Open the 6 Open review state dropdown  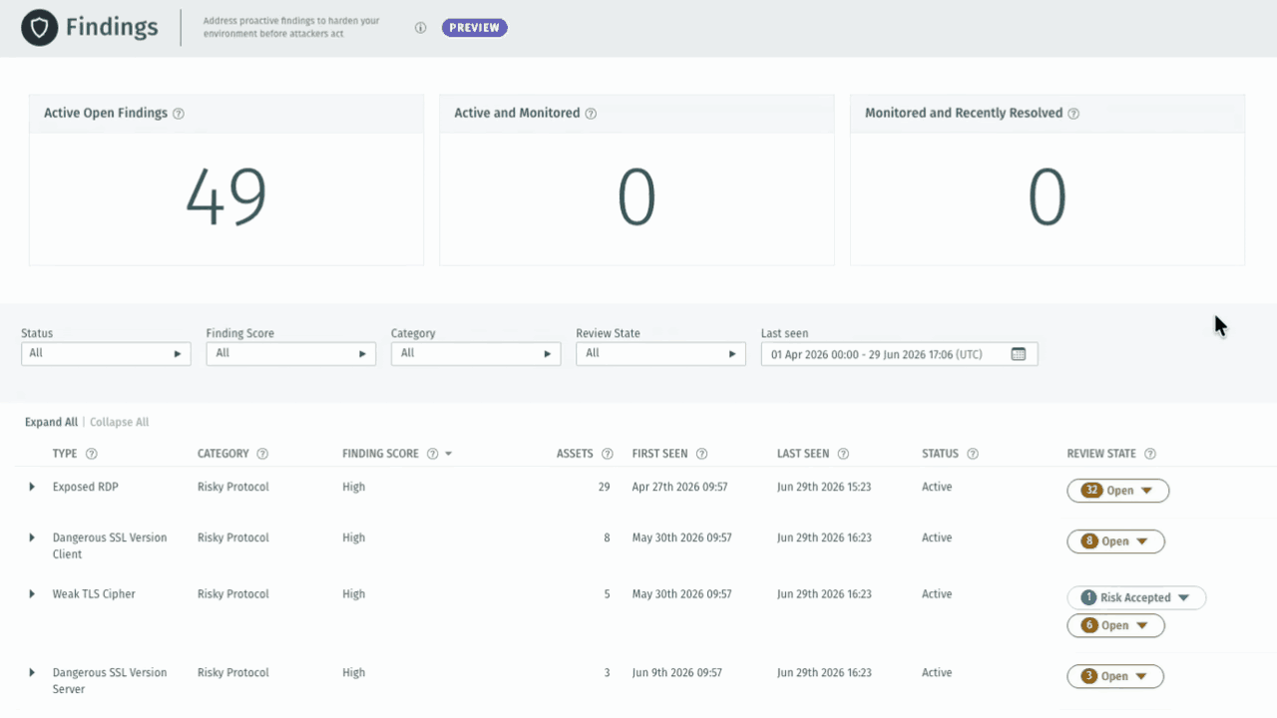pos(1115,625)
